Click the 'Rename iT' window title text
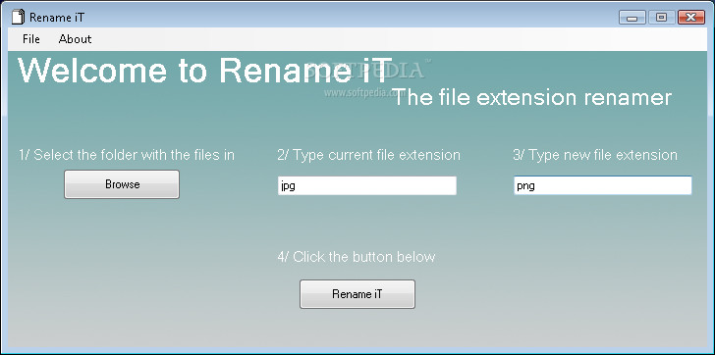The height and width of the screenshot is (355, 715). (x=57, y=18)
